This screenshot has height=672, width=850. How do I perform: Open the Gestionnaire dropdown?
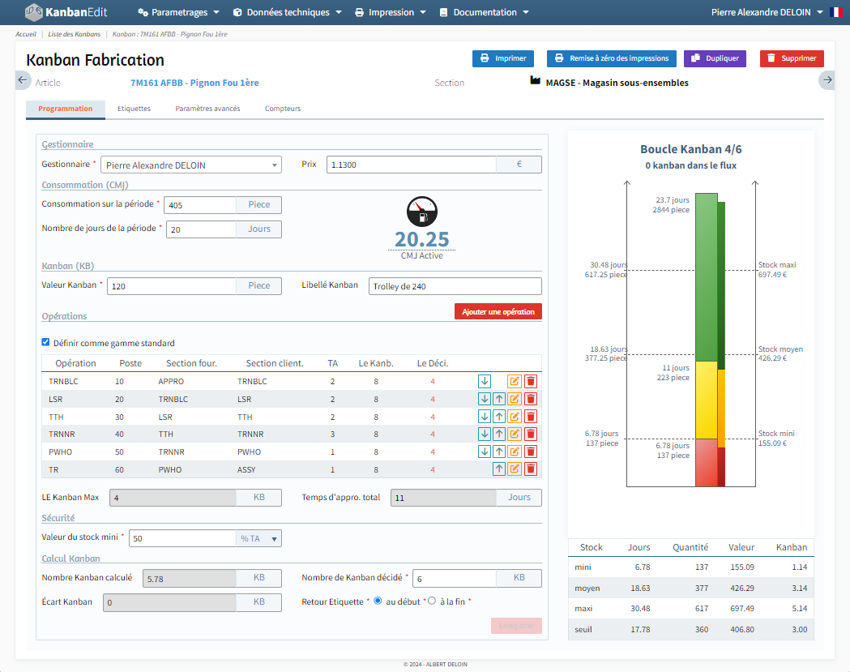(x=191, y=165)
